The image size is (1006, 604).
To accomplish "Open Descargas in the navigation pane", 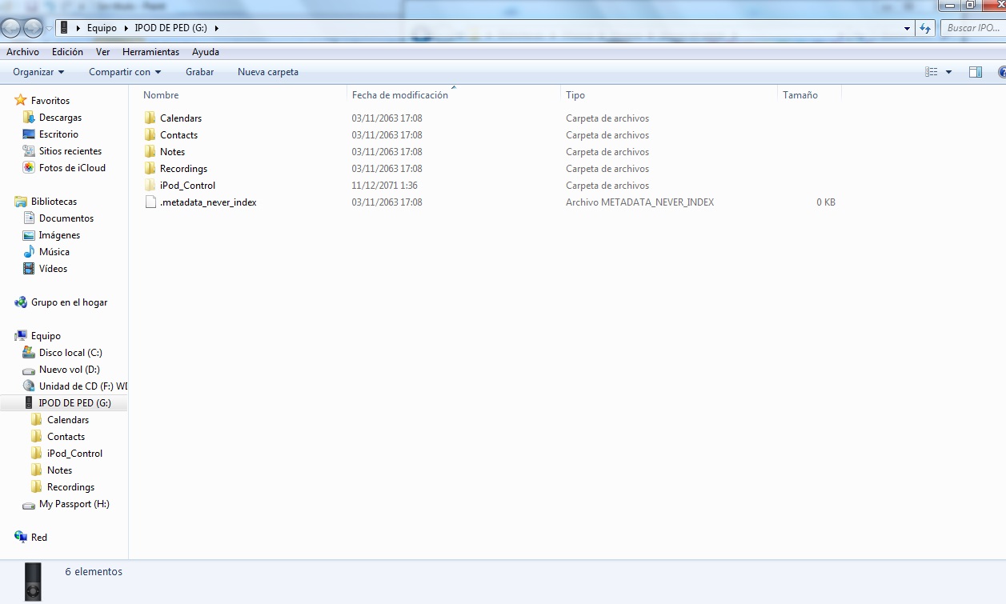I will (60, 118).
